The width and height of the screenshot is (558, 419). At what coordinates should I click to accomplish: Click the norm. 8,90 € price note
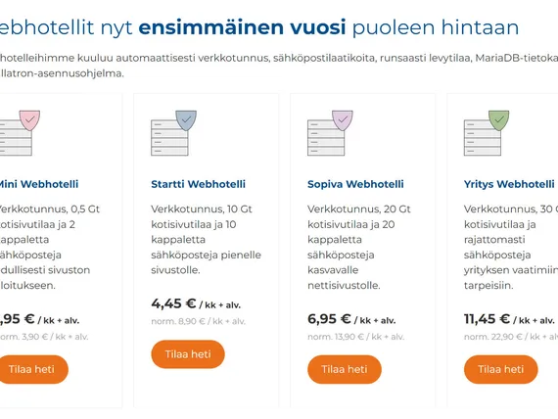pos(198,321)
